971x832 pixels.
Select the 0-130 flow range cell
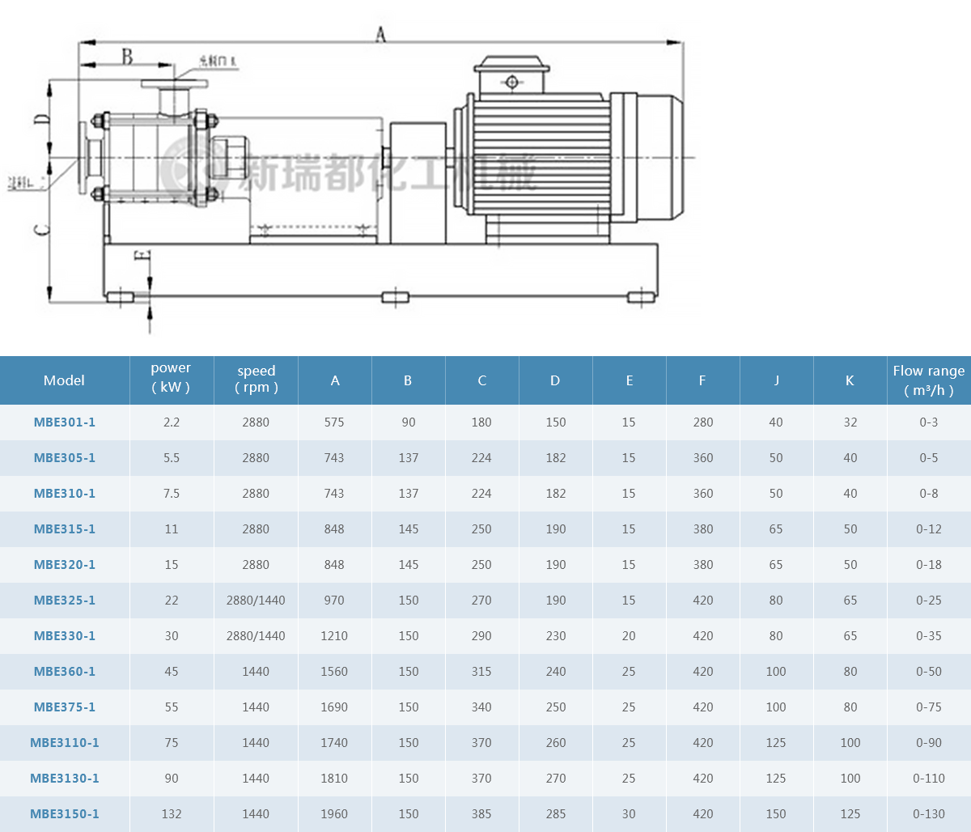928,814
